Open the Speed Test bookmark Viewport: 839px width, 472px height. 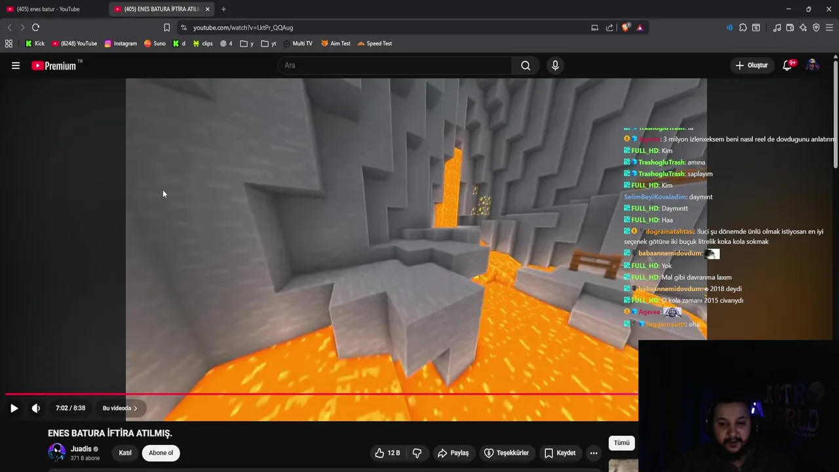pyautogui.click(x=374, y=44)
